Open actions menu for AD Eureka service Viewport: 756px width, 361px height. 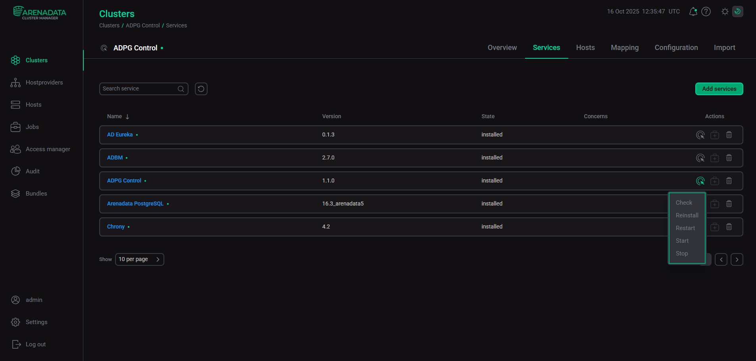coord(700,134)
